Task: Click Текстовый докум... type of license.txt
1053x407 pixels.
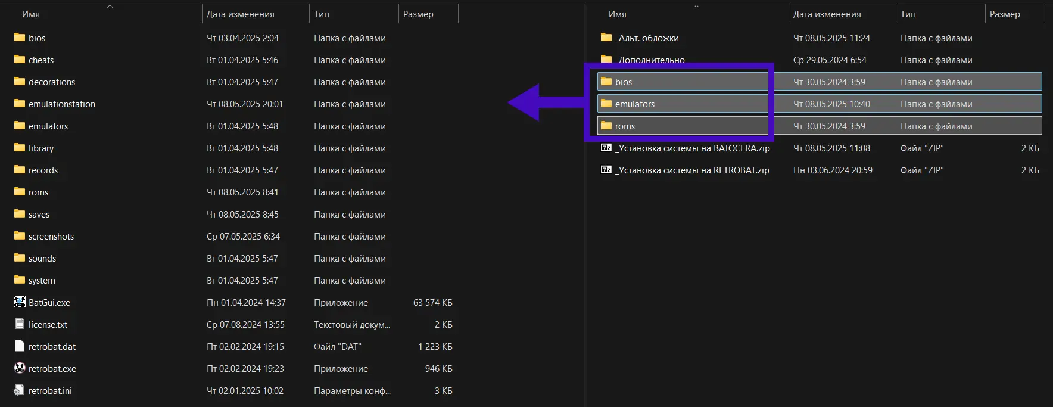Action: pyautogui.click(x=352, y=324)
